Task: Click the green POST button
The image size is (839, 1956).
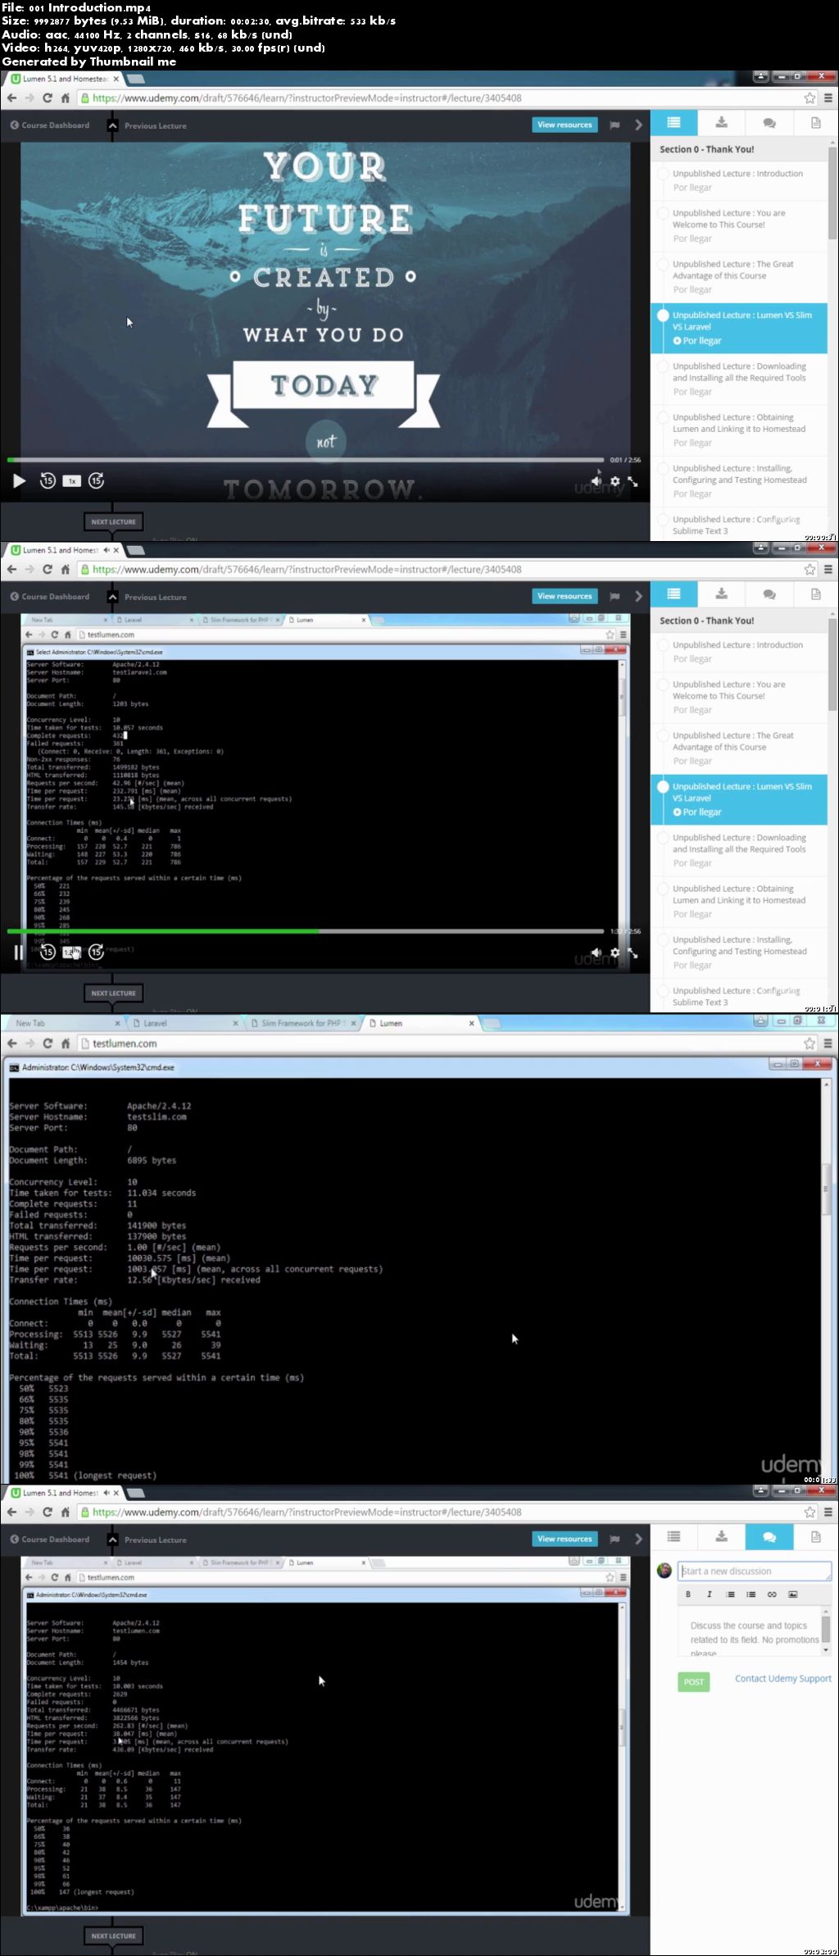Action: coord(693,1681)
